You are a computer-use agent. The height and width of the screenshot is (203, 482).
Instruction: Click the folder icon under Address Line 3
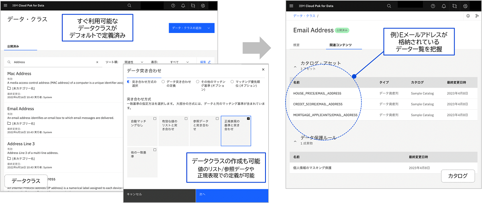coord(9,158)
